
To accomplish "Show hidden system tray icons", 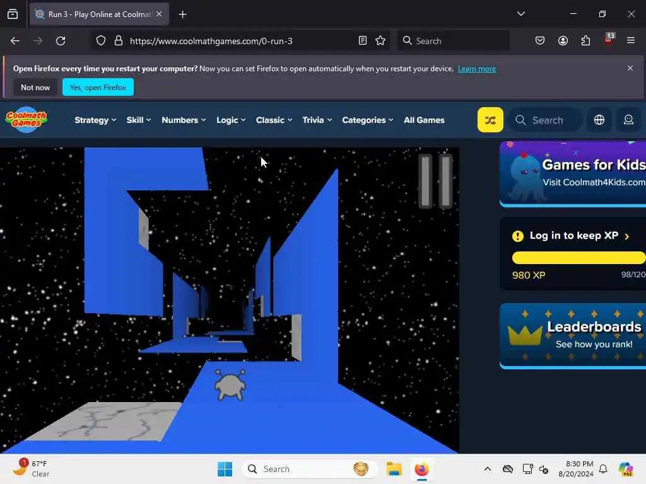I will (x=488, y=469).
